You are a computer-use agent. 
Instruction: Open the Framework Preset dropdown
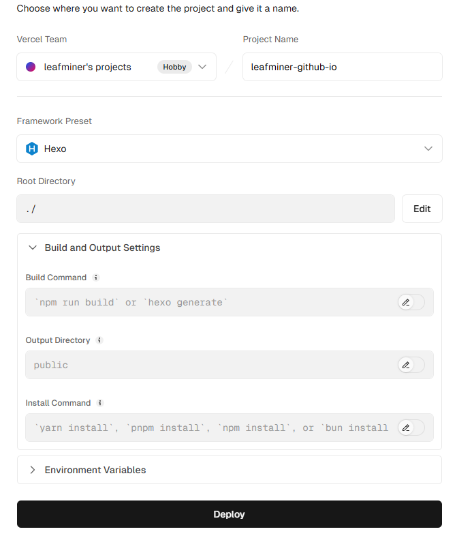pyautogui.click(x=229, y=149)
